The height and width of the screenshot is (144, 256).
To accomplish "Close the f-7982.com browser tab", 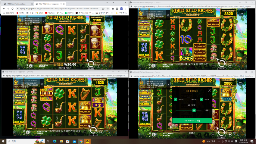I will click(32, 4).
